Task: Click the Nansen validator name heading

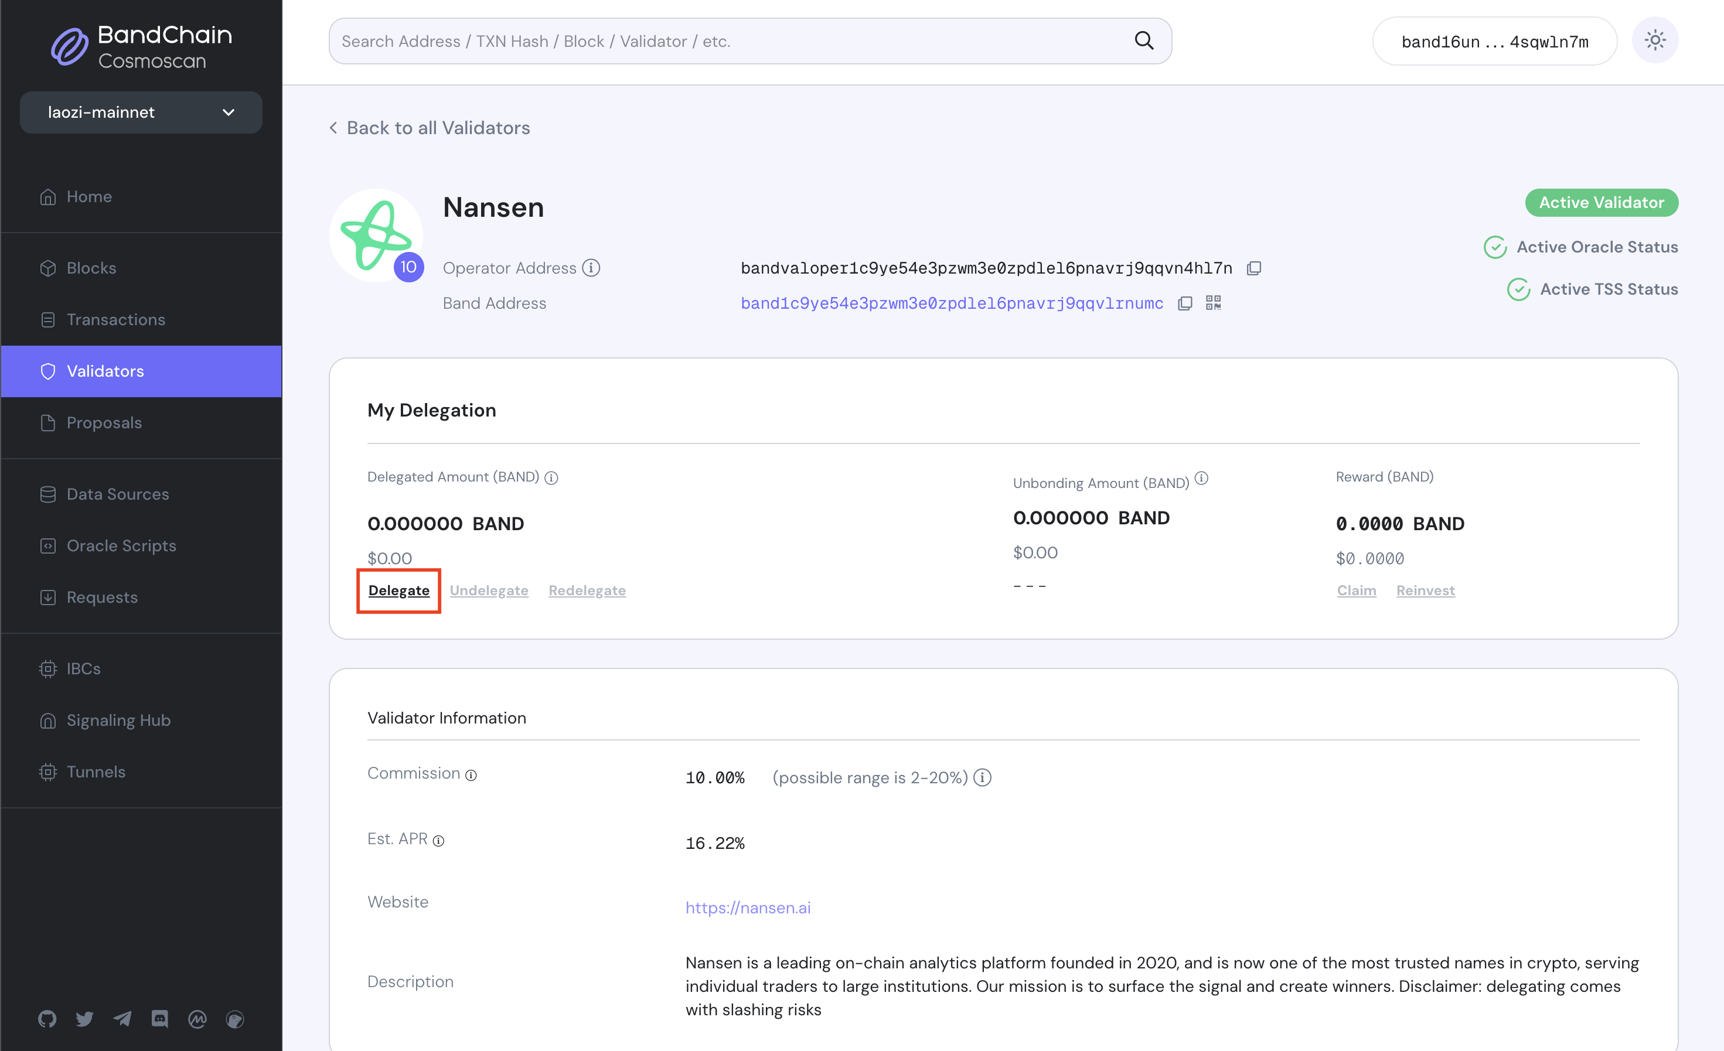Action: pos(493,208)
